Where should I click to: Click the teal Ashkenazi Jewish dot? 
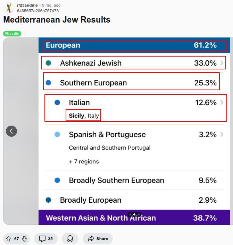(x=48, y=63)
